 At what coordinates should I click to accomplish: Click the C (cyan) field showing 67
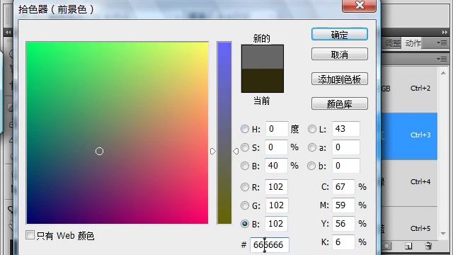[x=343, y=187]
